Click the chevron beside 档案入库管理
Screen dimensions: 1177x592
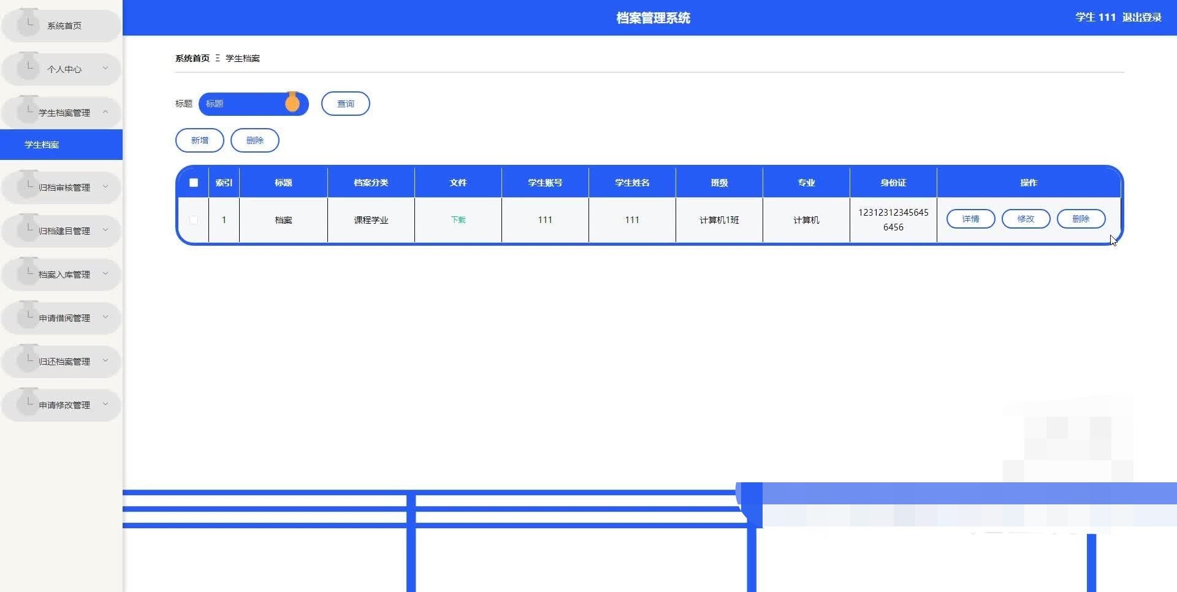105,274
